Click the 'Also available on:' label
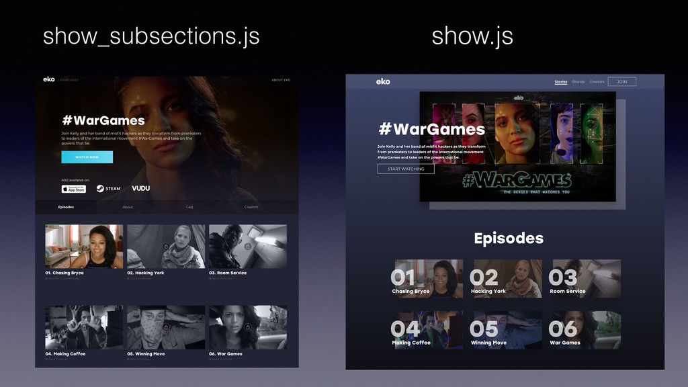Screen dimensions: 688x387 [75, 180]
